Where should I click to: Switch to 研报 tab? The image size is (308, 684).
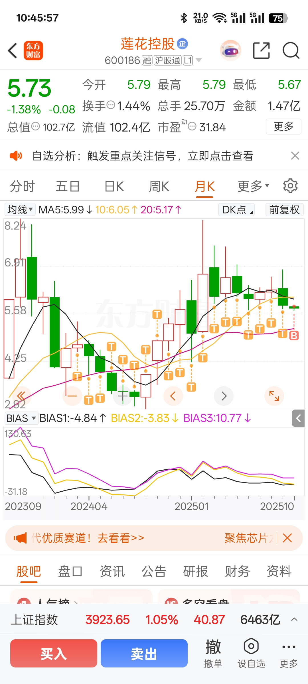[195, 571]
